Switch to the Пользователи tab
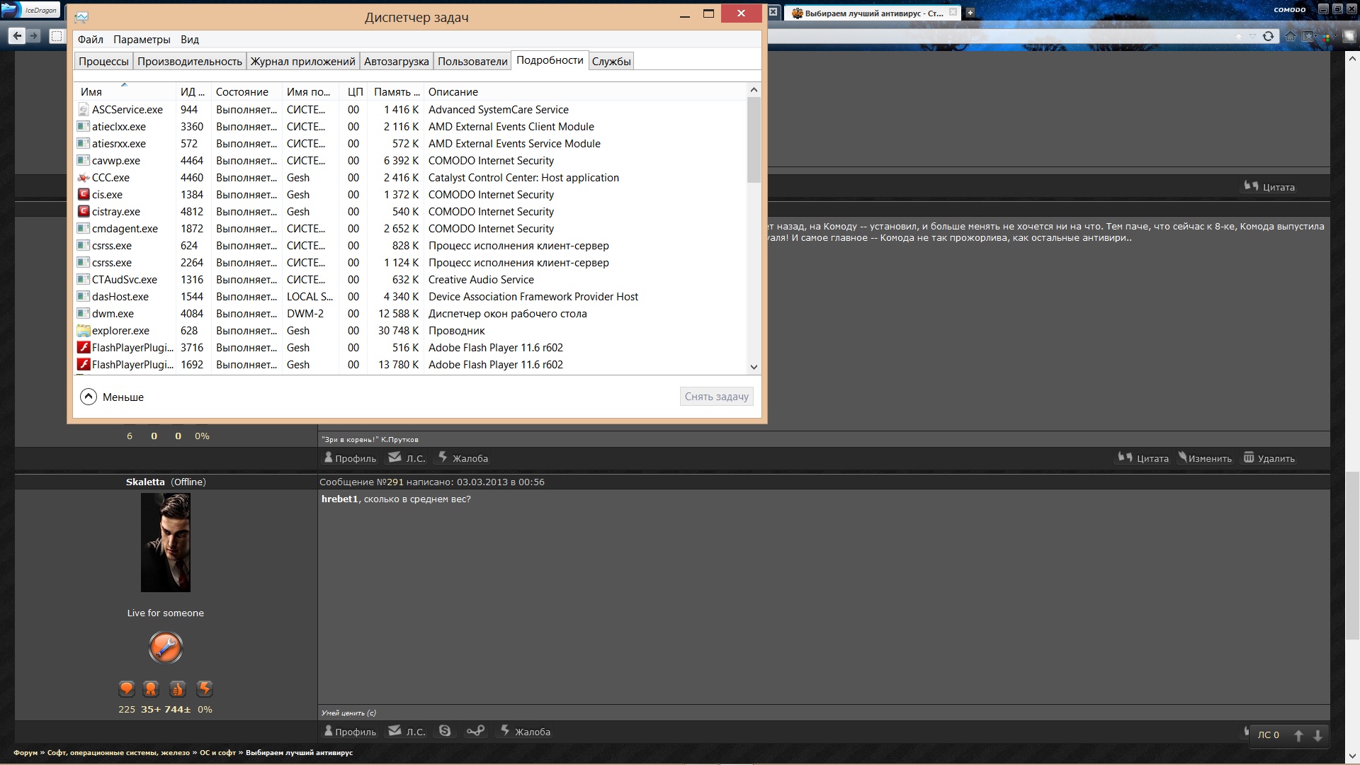The width and height of the screenshot is (1360, 765). tap(472, 62)
